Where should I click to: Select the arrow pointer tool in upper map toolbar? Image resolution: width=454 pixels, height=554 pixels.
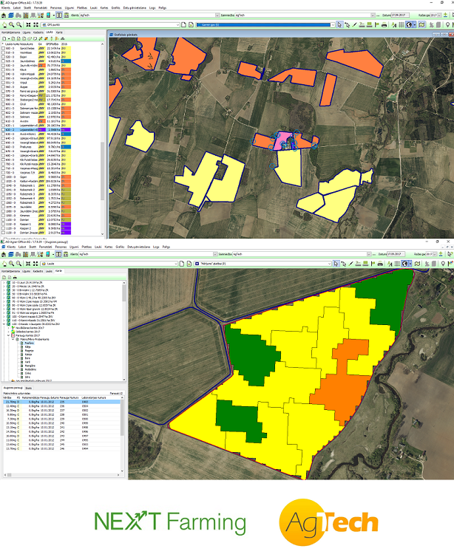(x=339, y=24)
